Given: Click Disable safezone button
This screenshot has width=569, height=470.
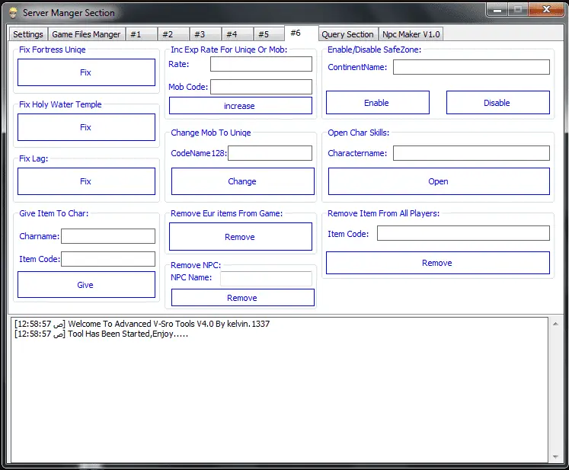Looking at the screenshot, I should tap(498, 103).
